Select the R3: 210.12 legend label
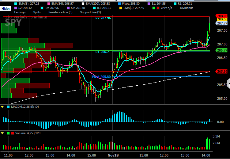This screenshot has height=159, width=230. coord(104,8)
